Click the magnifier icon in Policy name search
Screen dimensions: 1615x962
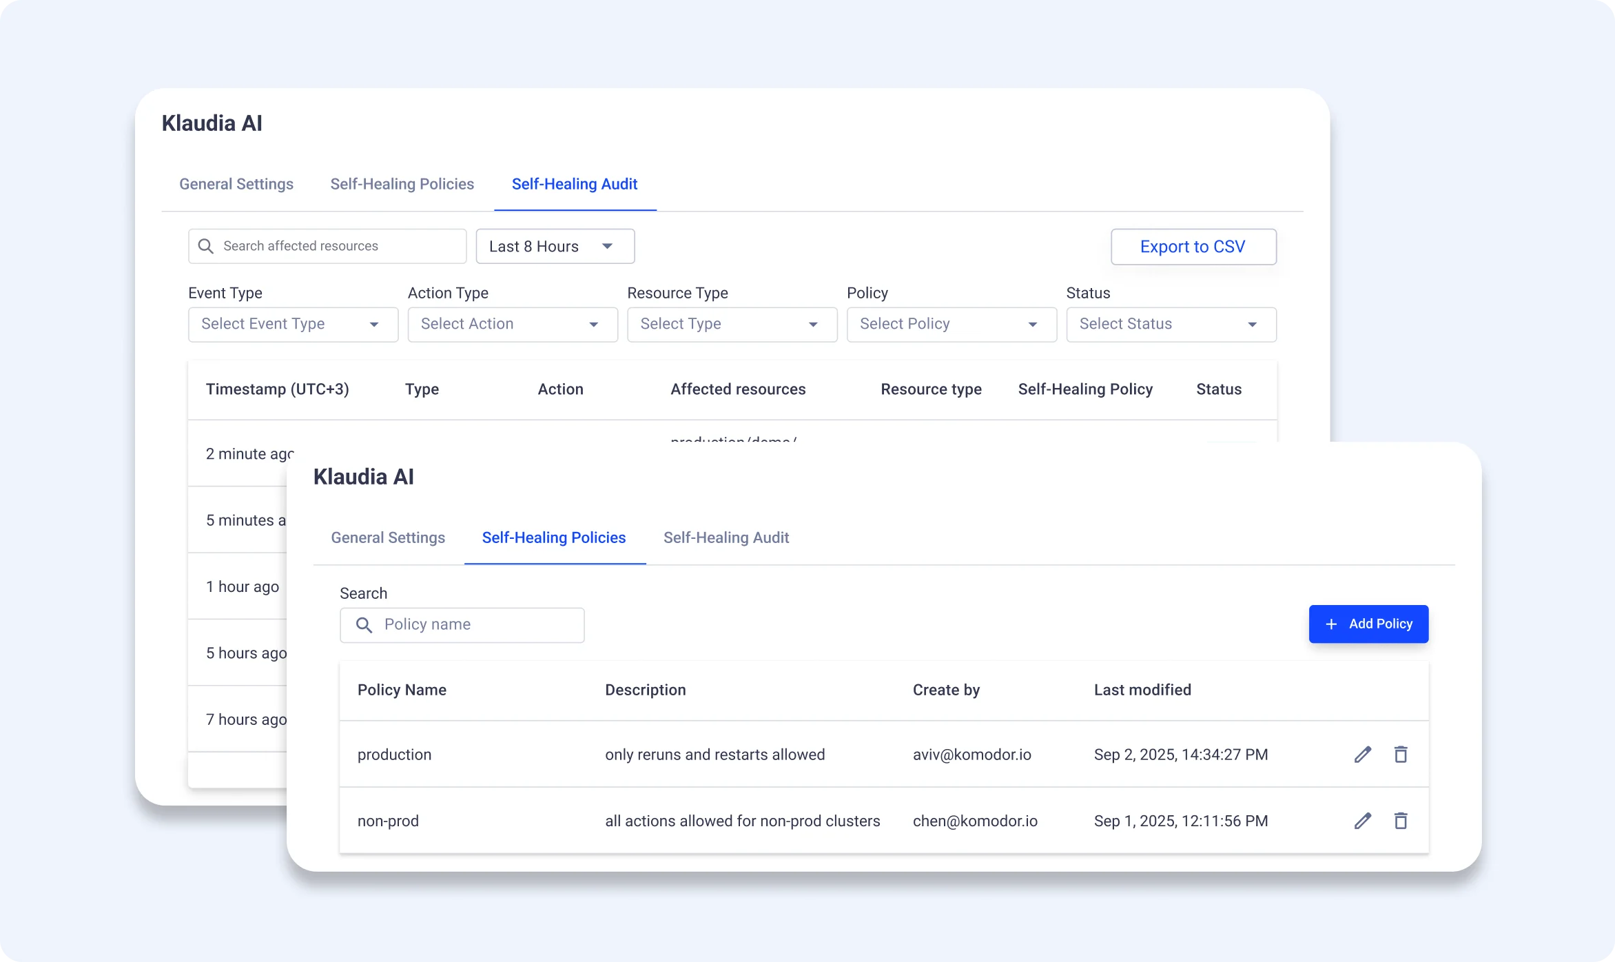pos(364,625)
